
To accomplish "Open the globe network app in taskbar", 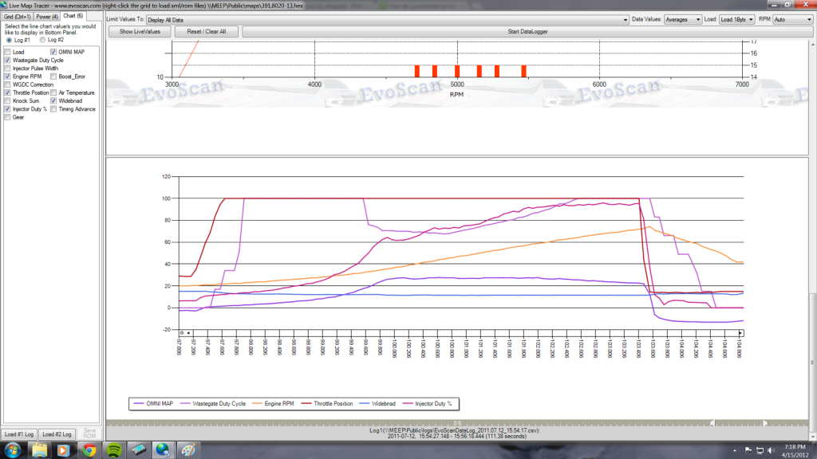I will click(x=163, y=450).
